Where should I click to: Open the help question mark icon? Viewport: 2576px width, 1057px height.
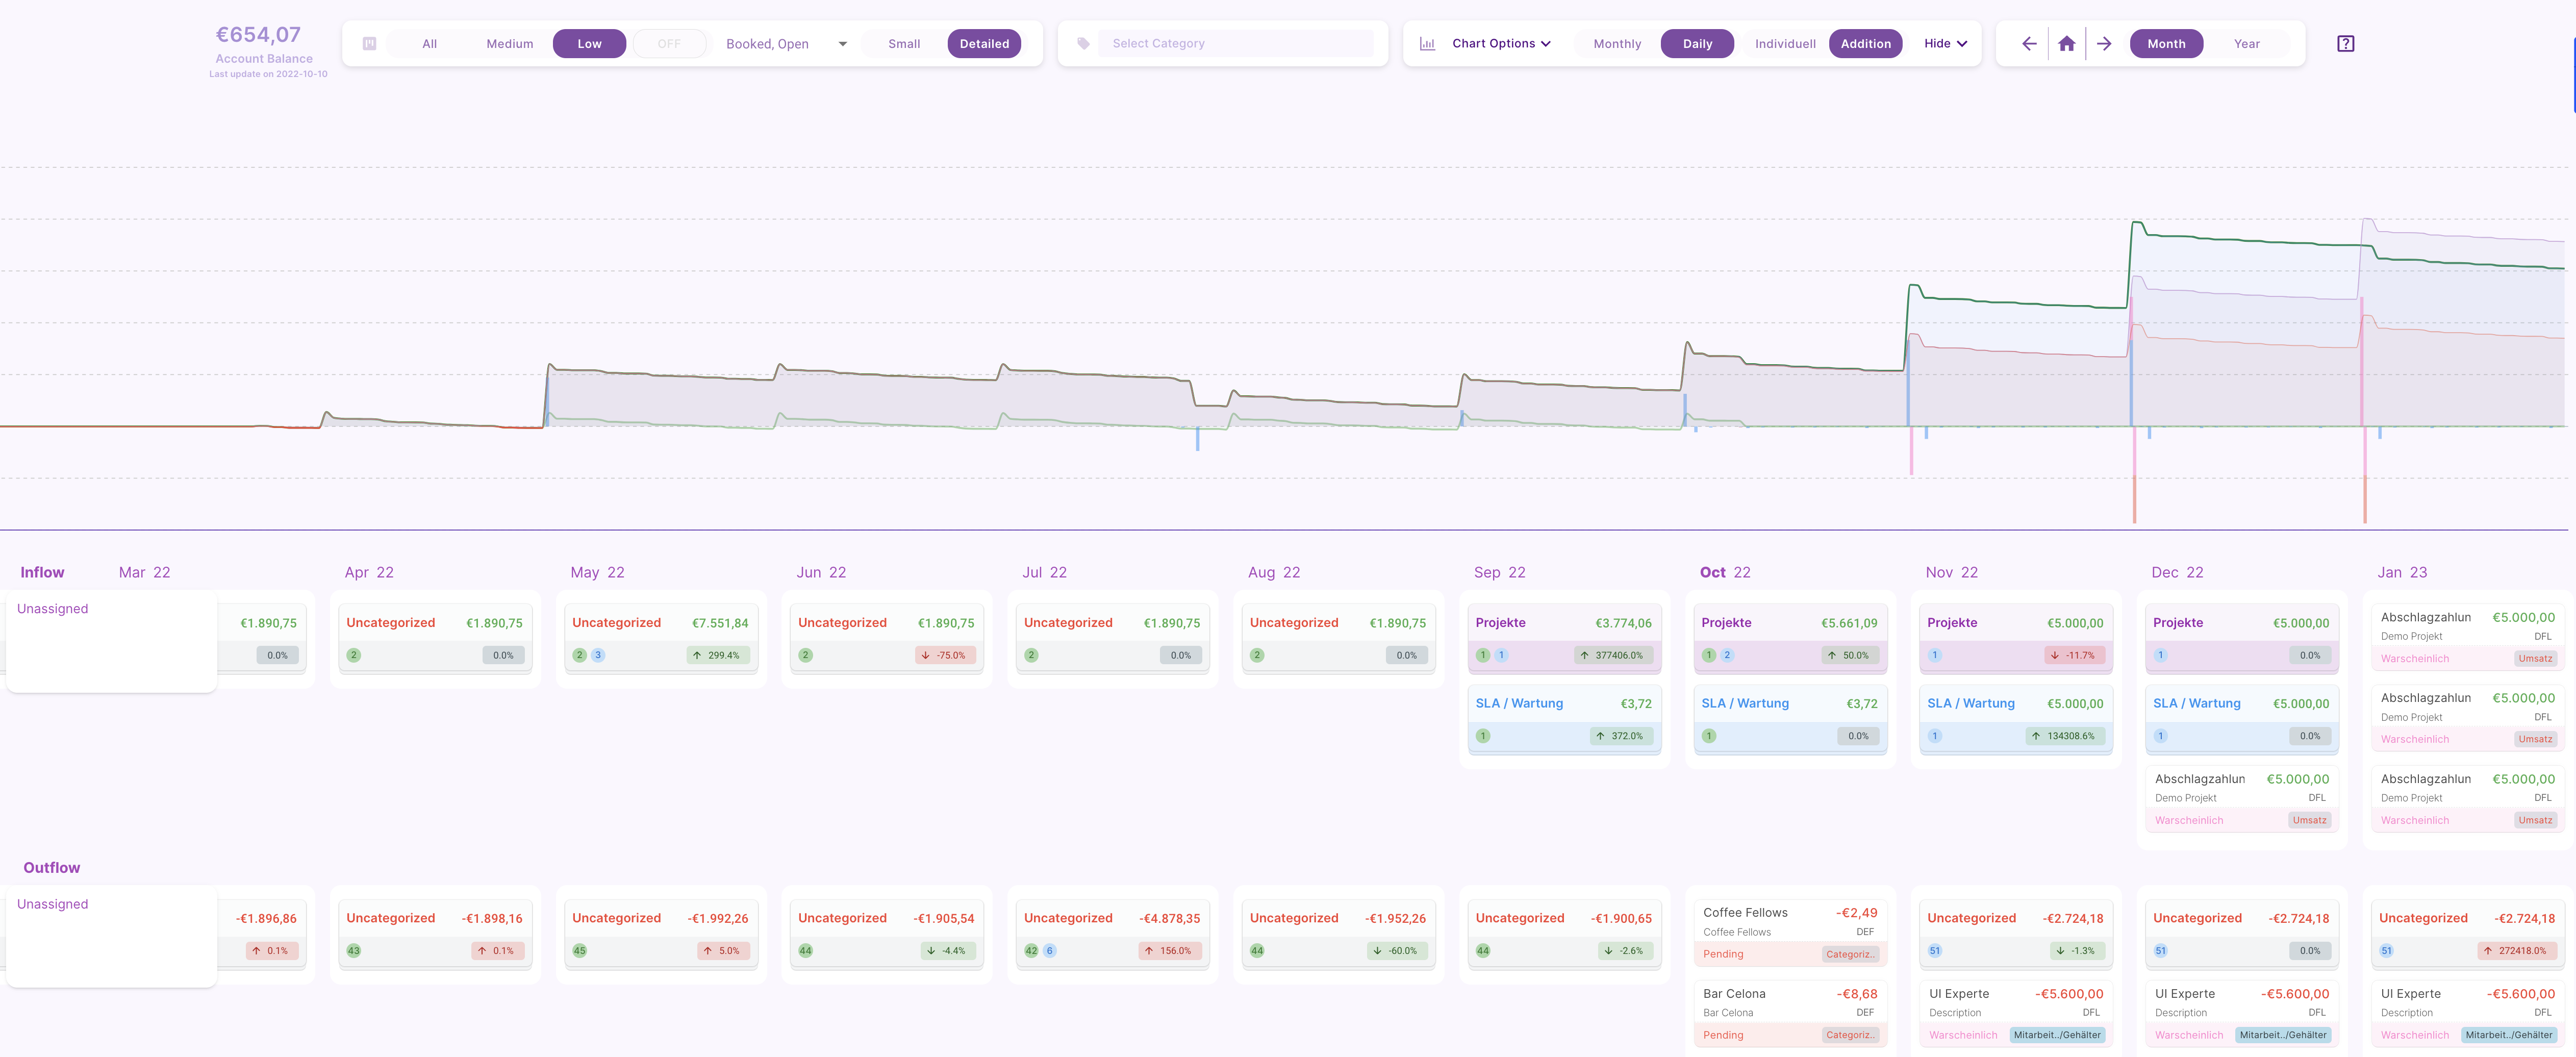(2345, 44)
